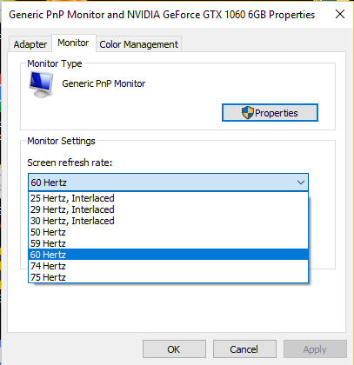Choose 30 Hertz, Interlaced option
354x365 pixels.
pyautogui.click(x=168, y=221)
